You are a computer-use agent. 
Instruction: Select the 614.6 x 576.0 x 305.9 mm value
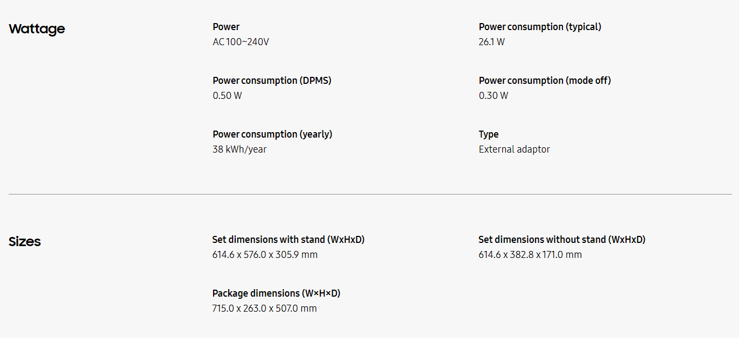pos(265,255)
